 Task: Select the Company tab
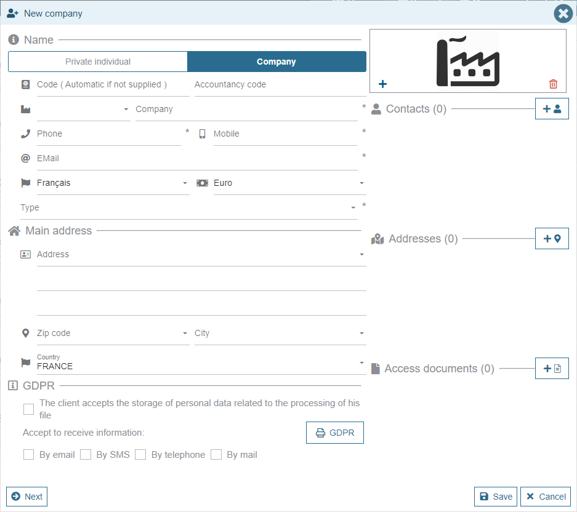click(x=276, y=62)
